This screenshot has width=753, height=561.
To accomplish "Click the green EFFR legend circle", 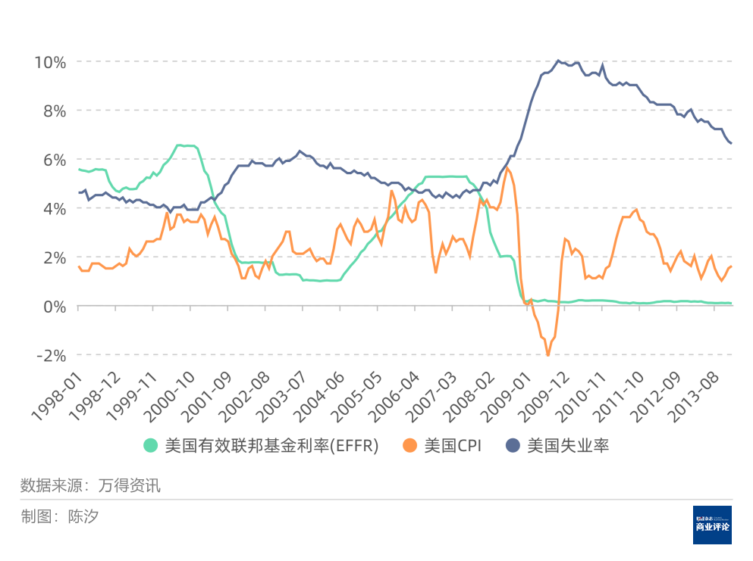I will click(151, 446).
